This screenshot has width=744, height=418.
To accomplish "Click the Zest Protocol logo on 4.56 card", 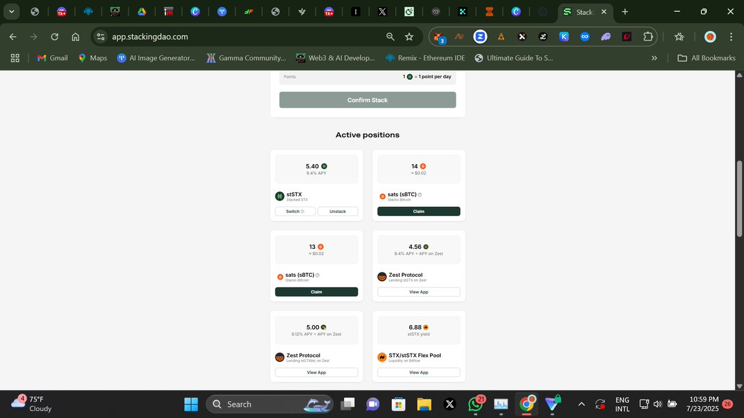I will tap(382, 277).
